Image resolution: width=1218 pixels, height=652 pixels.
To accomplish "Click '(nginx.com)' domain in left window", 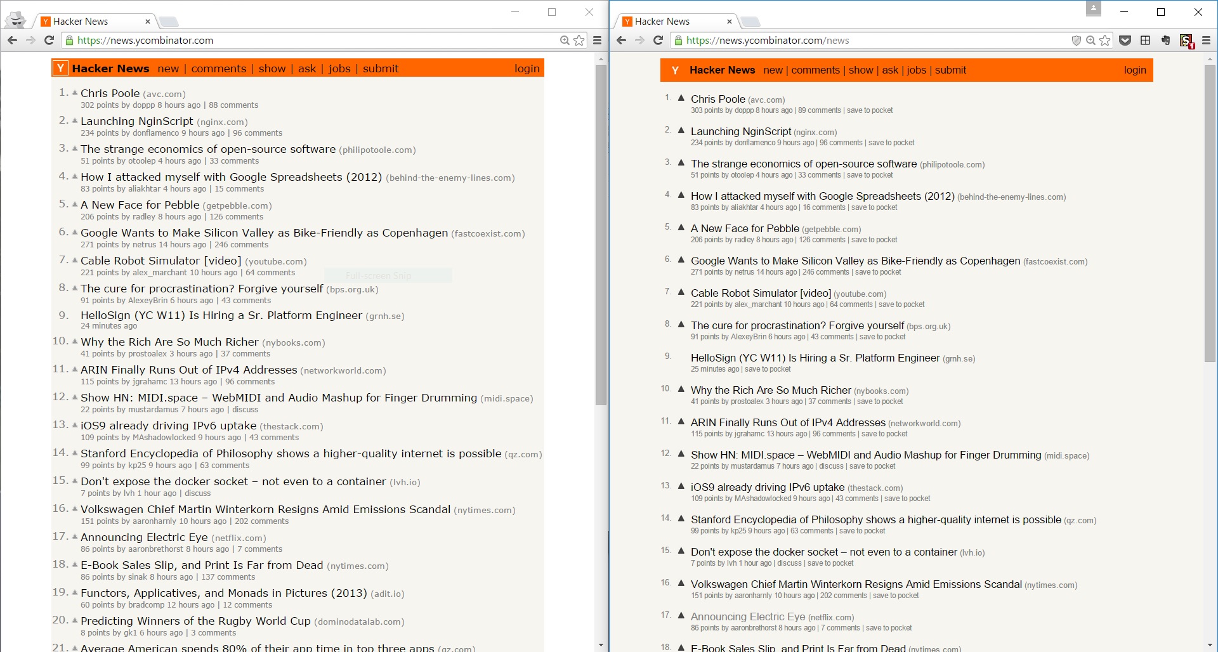I will click(222, 122).
